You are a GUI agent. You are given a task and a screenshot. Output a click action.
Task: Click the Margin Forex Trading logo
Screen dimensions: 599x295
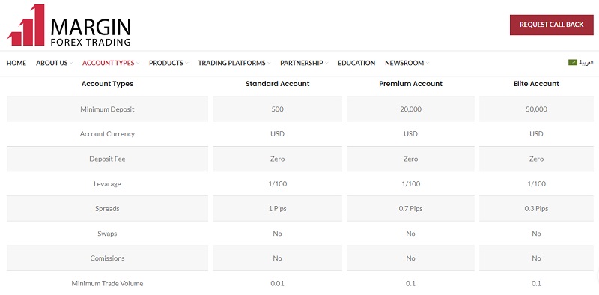pos(69,25)
